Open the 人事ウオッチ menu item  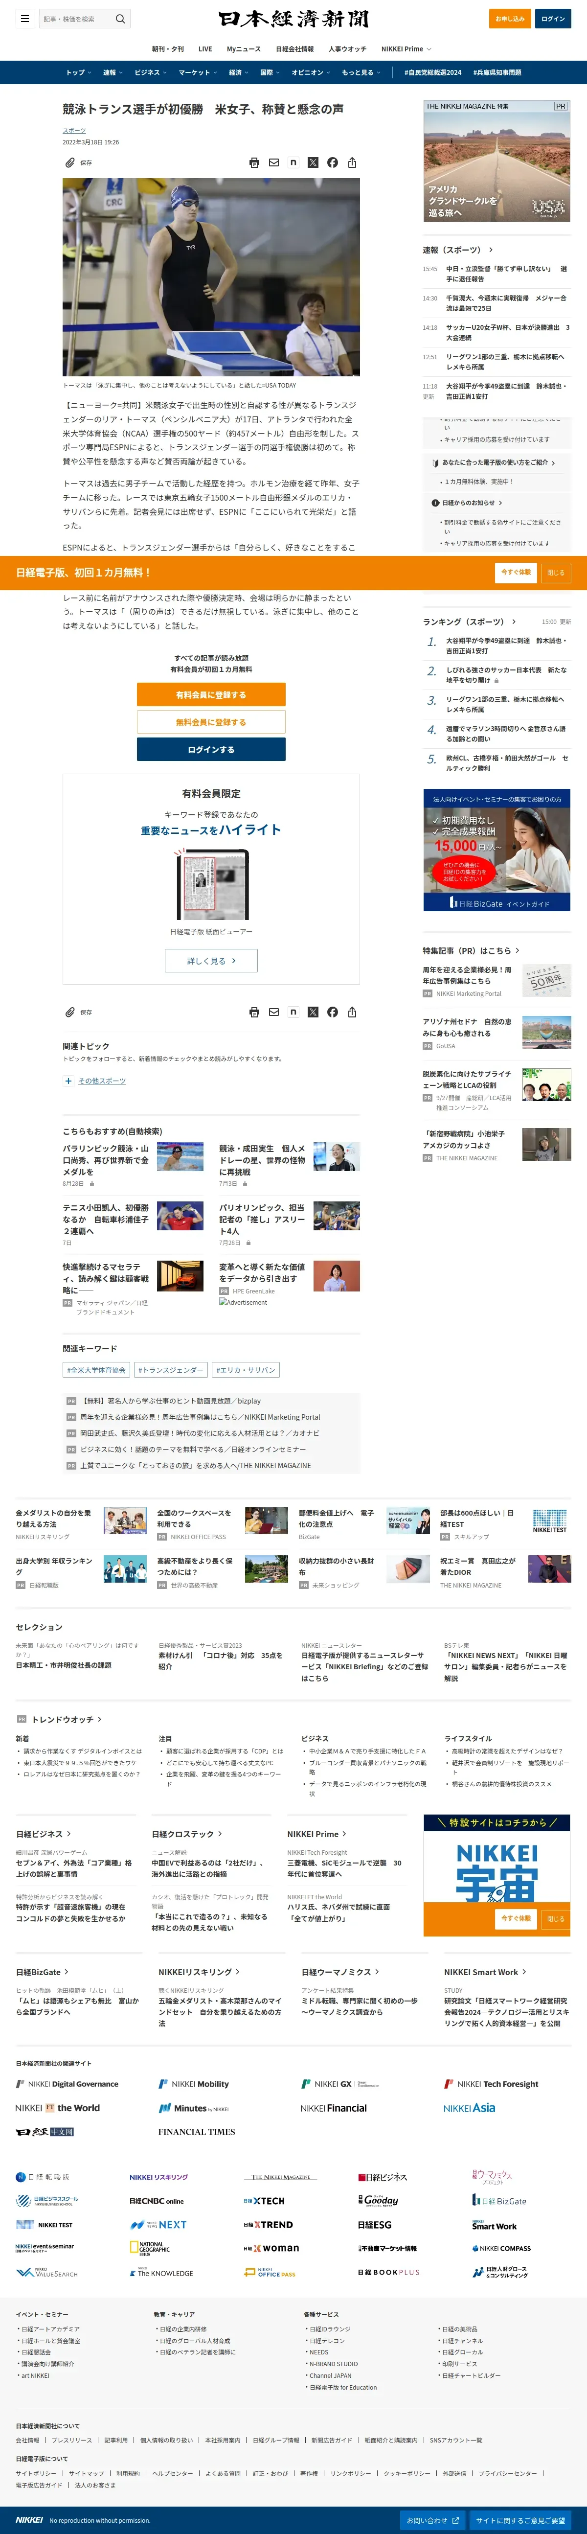click(x=347, y=49)
